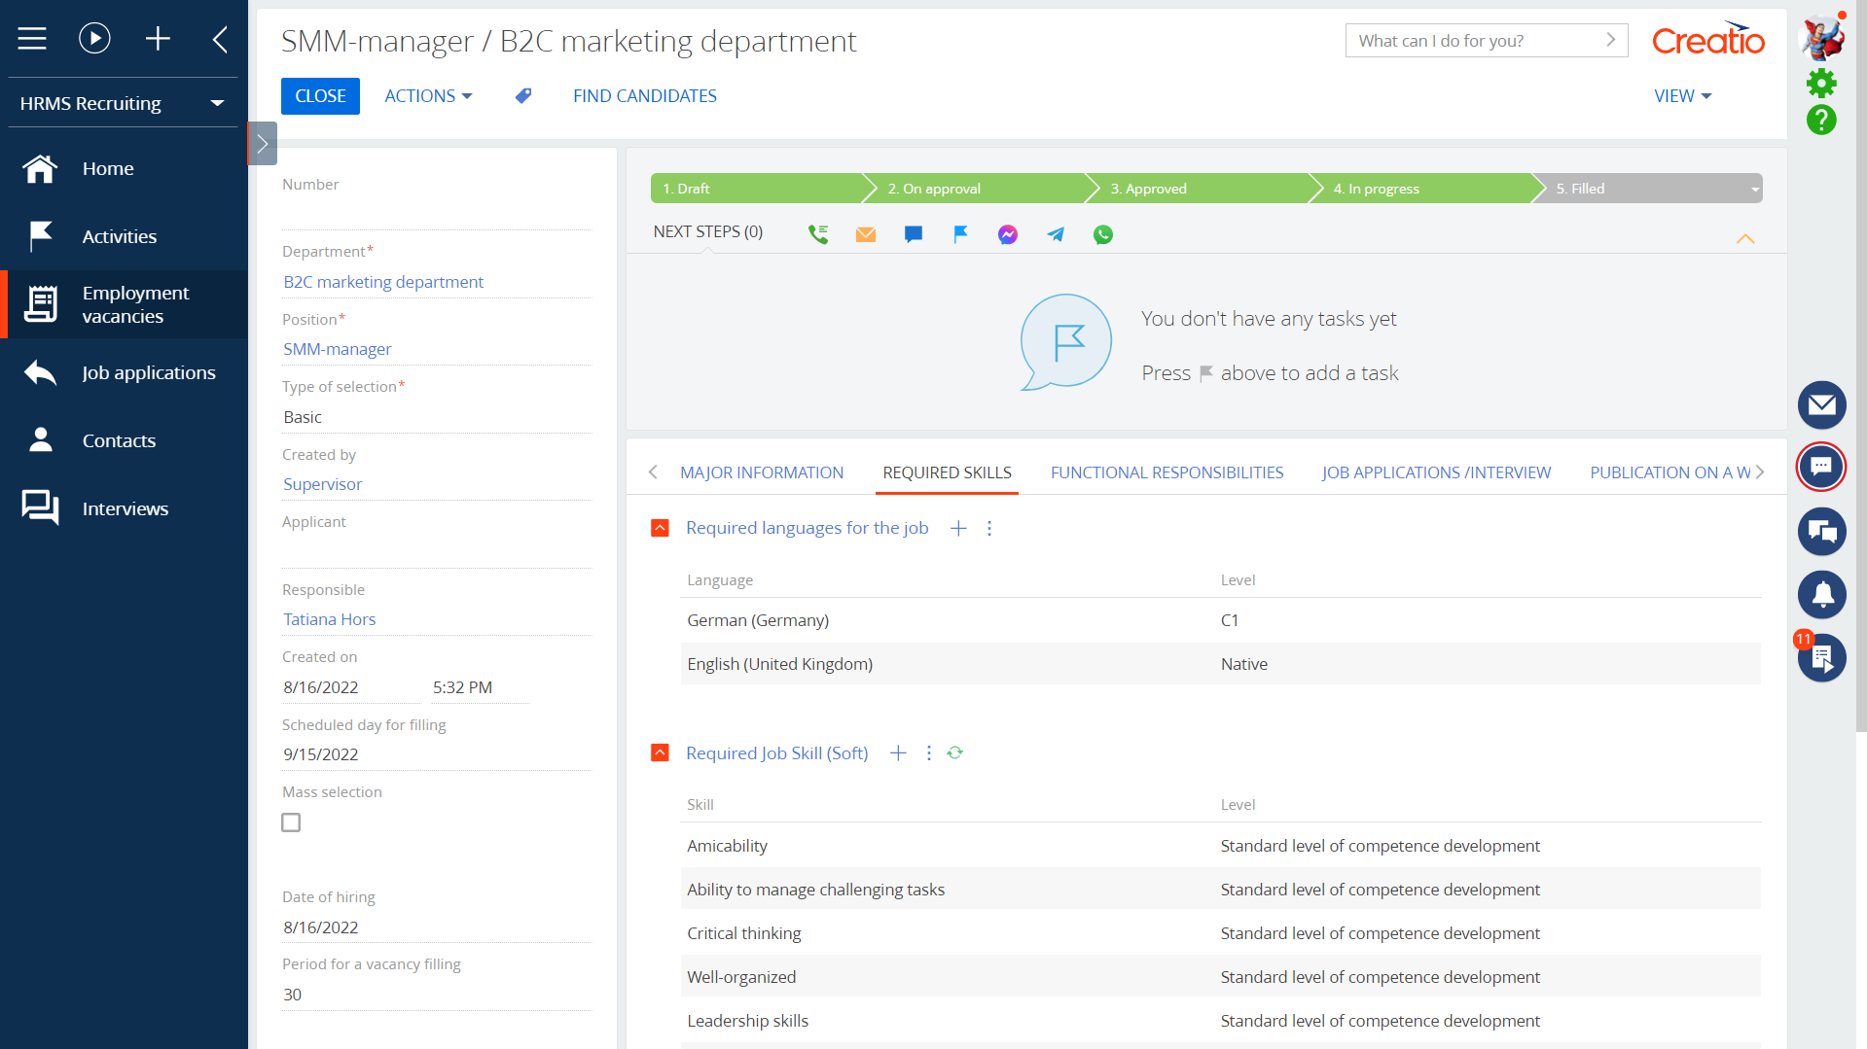Check the Mass selection checkbox
The image size is (1867, 1049).
290,822
